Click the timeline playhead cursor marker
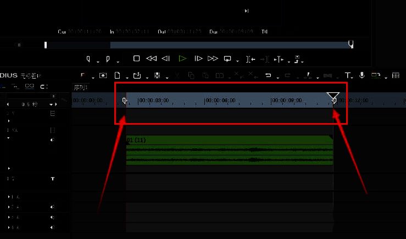 tap(333, 97)
